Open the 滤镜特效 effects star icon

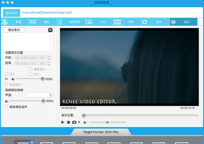coord(60,22)
